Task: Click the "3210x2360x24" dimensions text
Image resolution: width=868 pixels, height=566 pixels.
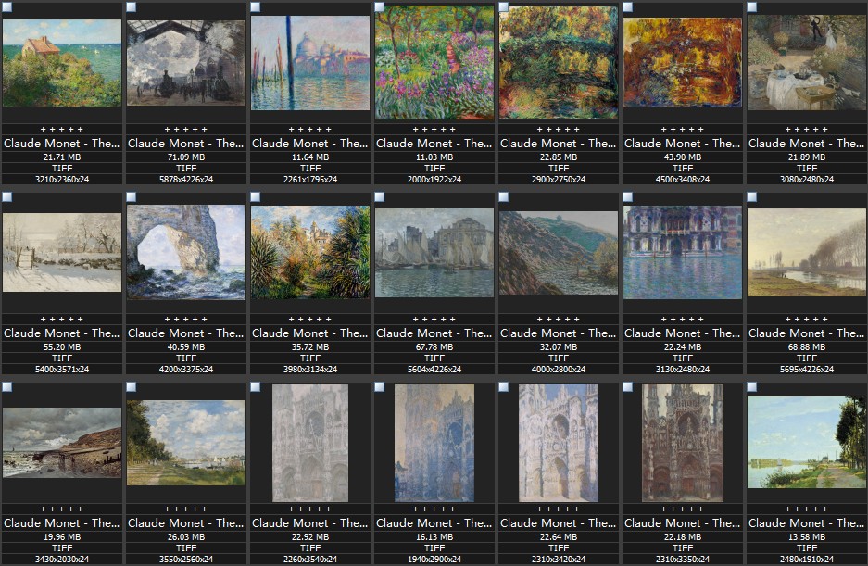Action: (62, 180)
